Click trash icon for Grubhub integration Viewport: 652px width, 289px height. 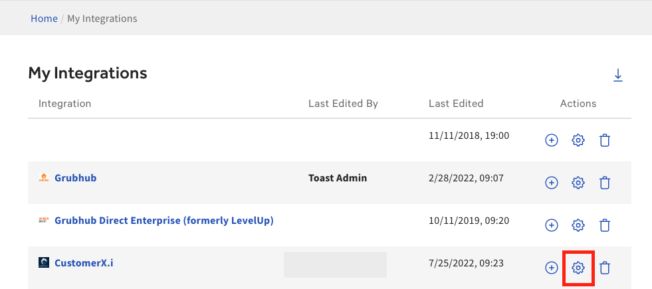coord(605,183)
